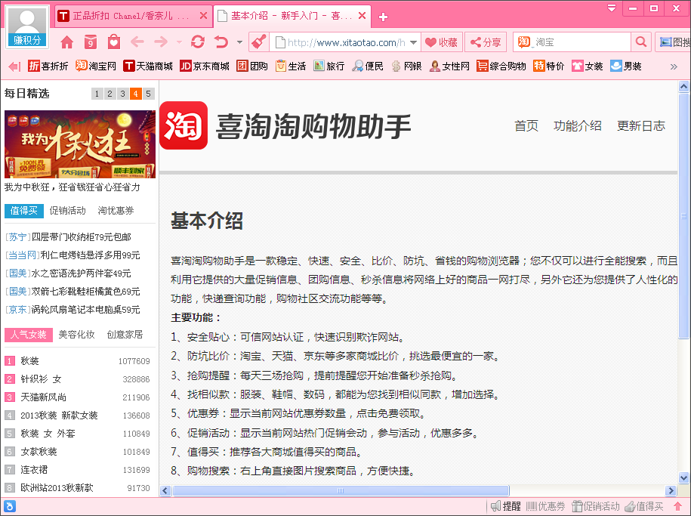Screen dimensions: 691x516
Task: Close the 正品折扣 Chanel tab
Action: (203, 16)
